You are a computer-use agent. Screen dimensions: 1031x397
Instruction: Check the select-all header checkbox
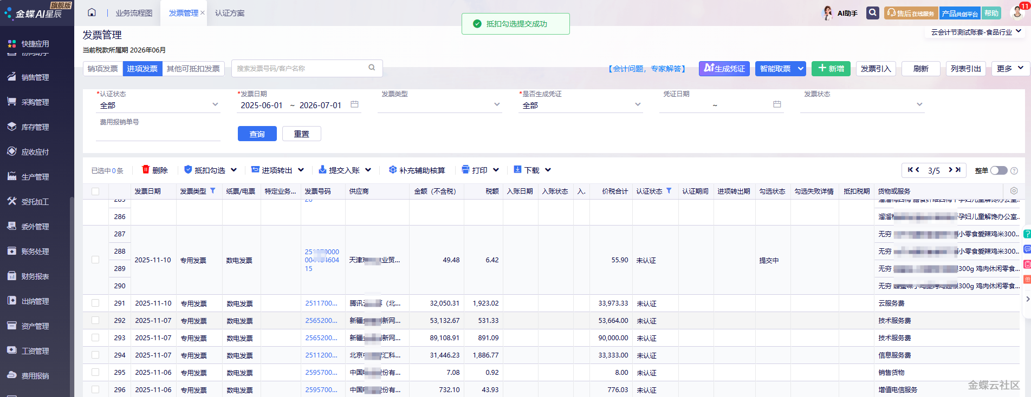tap(95, 191)
